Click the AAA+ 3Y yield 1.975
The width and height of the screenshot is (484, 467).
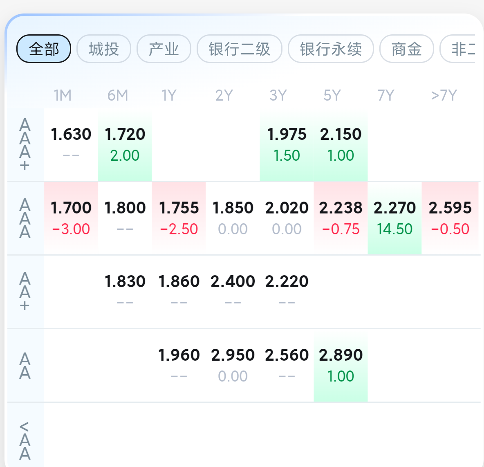click(287, 144)
